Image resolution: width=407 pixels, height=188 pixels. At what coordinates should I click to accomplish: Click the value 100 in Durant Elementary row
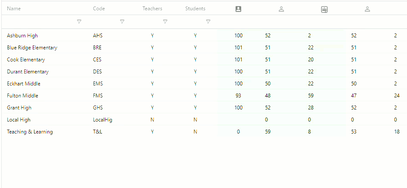(238, 72)
